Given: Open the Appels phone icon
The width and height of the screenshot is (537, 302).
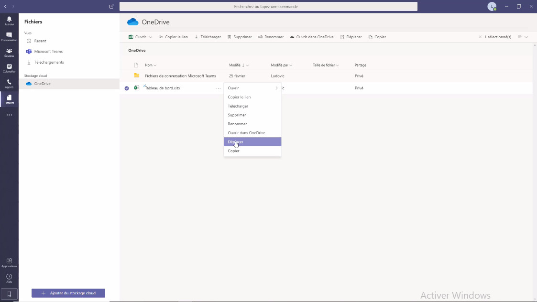Looking at the screenshot, I should 9,84.
